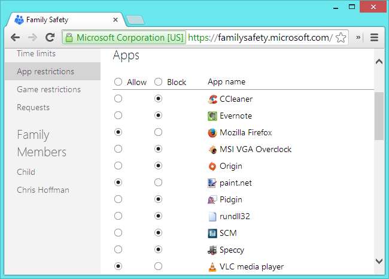The width and height of the screenshot is (389, 279).
Task: Click the Speccy app icon
Action: [x=212, y=250]
